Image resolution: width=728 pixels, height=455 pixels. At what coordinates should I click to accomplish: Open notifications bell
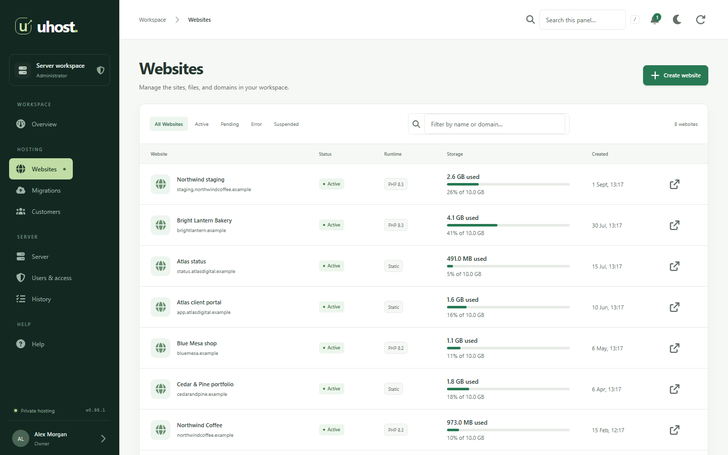tap(655, 20)
